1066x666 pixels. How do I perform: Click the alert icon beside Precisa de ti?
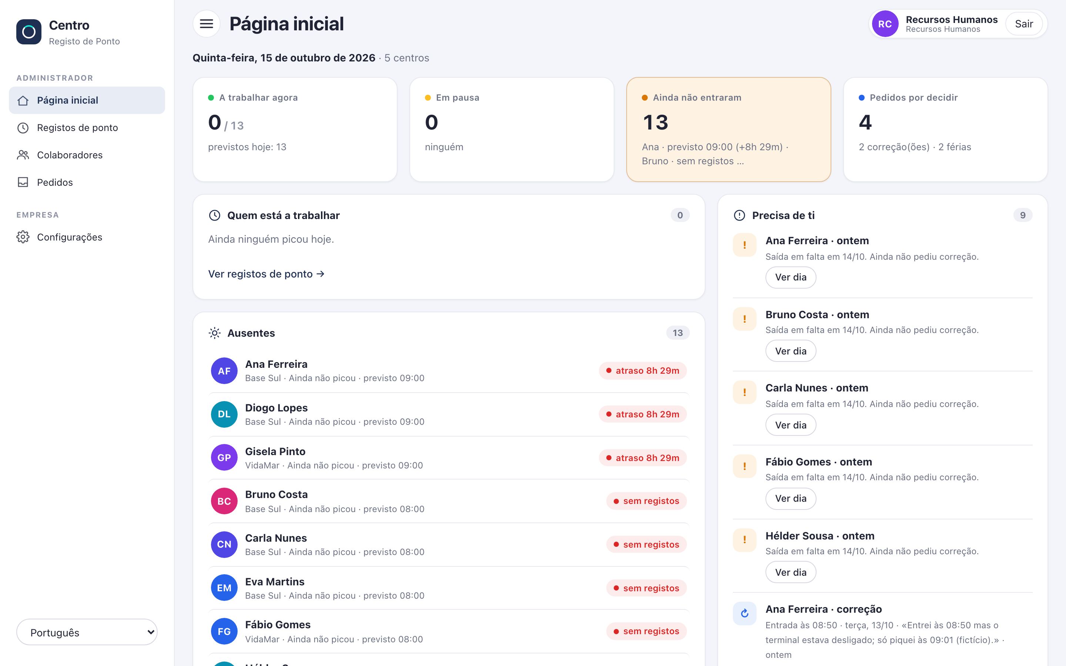coord(739,215)
